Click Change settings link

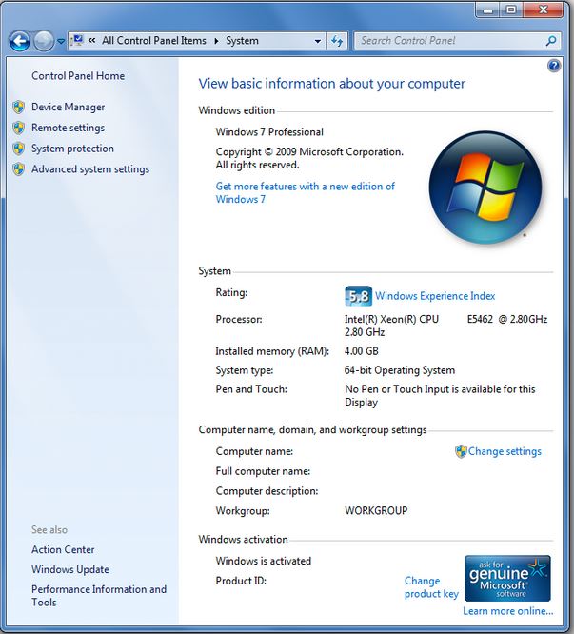(x=505, y=451)
